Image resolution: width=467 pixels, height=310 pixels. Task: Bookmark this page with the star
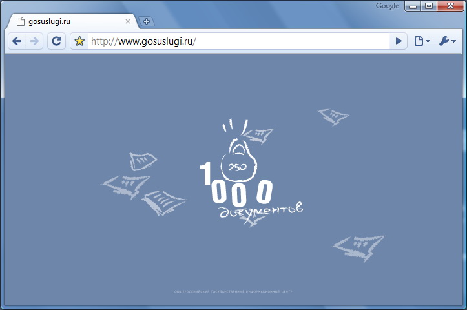click(79, 41)
